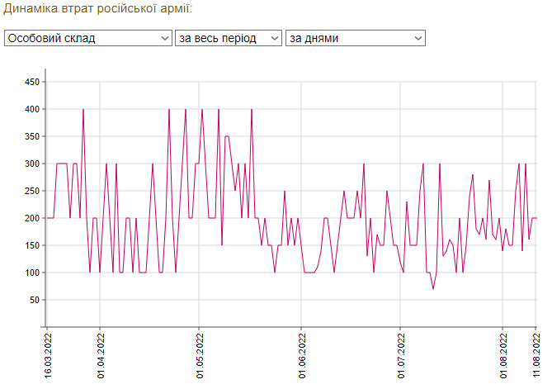Click the 16.03.2022 date label
The height and width of the screenshot is (389, 552).
pos(48,356)
